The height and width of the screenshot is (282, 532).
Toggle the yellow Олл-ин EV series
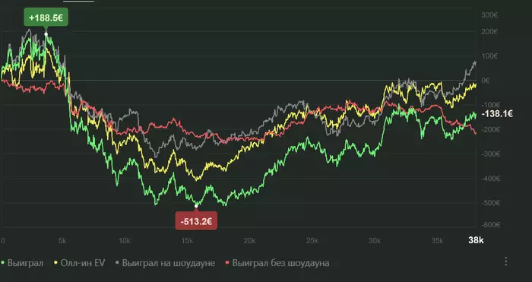[80, 263]
